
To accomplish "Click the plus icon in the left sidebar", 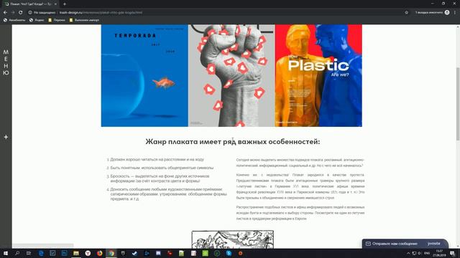I will click(6, 137).
